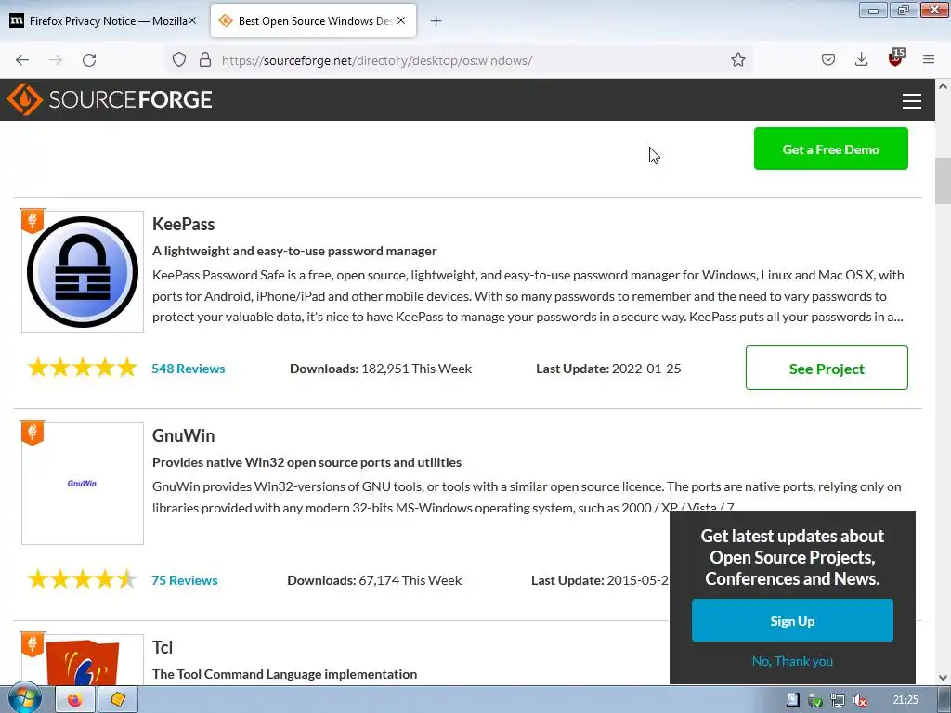
Task: Switch to Firefox Privacy Notice tab
Action: click(102, 20)
